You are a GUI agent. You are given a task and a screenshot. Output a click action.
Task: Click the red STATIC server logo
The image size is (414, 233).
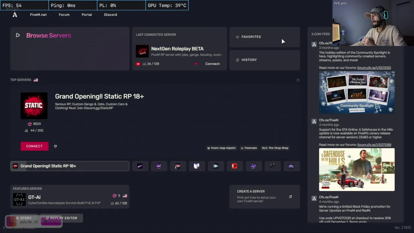tap(34, 106)
